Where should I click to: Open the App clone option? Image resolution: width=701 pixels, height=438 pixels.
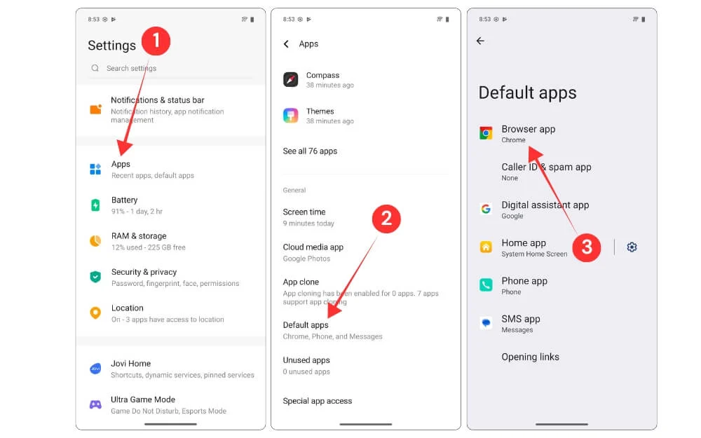(366, 292)
